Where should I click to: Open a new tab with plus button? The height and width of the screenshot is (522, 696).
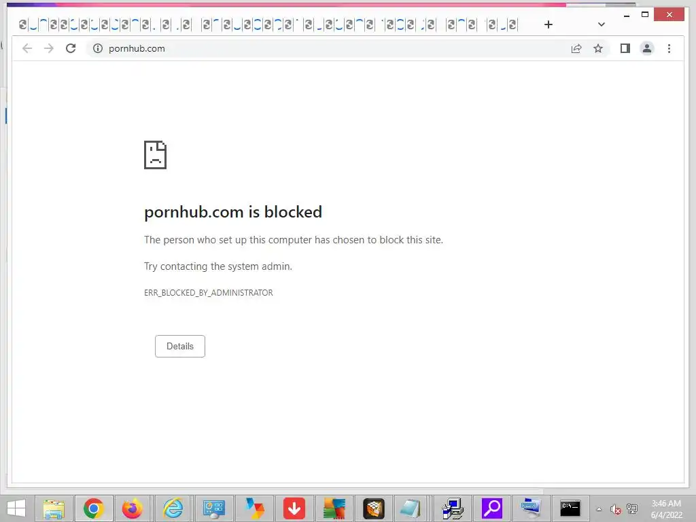pos(549,24)
